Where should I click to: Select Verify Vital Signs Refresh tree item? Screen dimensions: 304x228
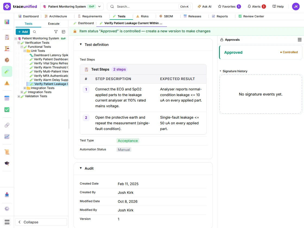pos(49,63)
